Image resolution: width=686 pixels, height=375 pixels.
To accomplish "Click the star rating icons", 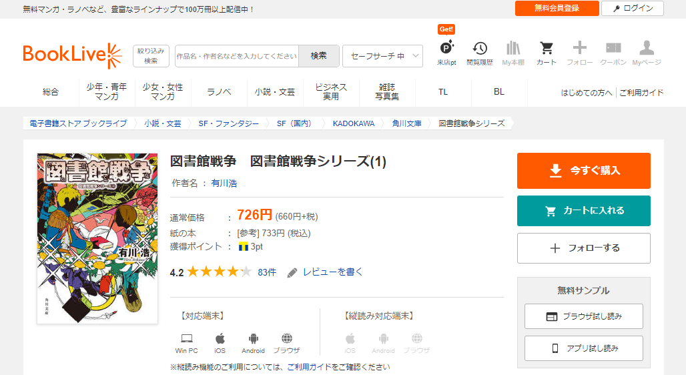I will point(219,272).
